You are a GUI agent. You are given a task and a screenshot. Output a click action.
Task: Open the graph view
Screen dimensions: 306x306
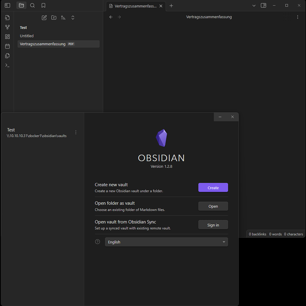tap(7, 27)
